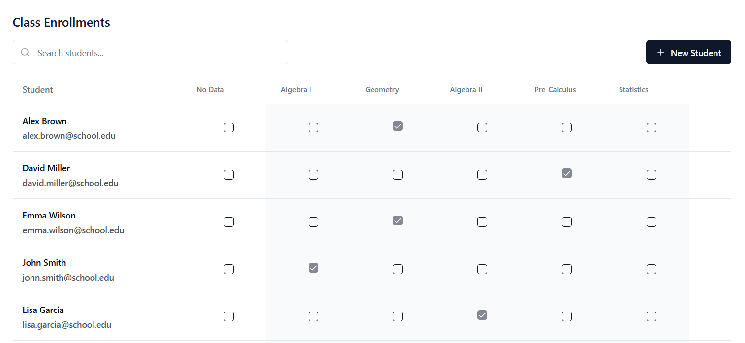Image resolution: width=745 pixels, height=343 pixels.
Task: Enroll David Miller in Statistics
Action: [x=652, y=175]
